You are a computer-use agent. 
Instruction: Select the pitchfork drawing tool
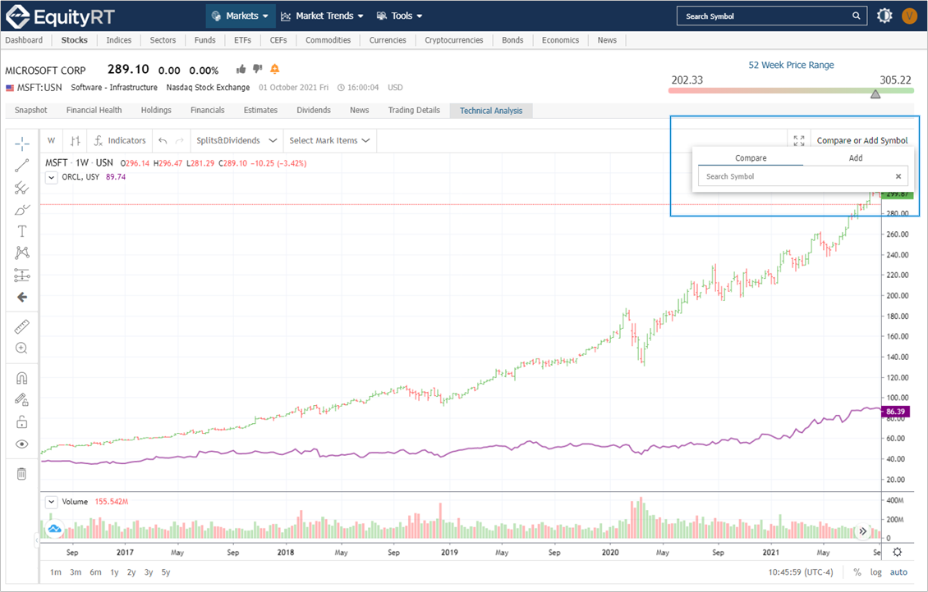pyautogui.click(x=22, y=188)
